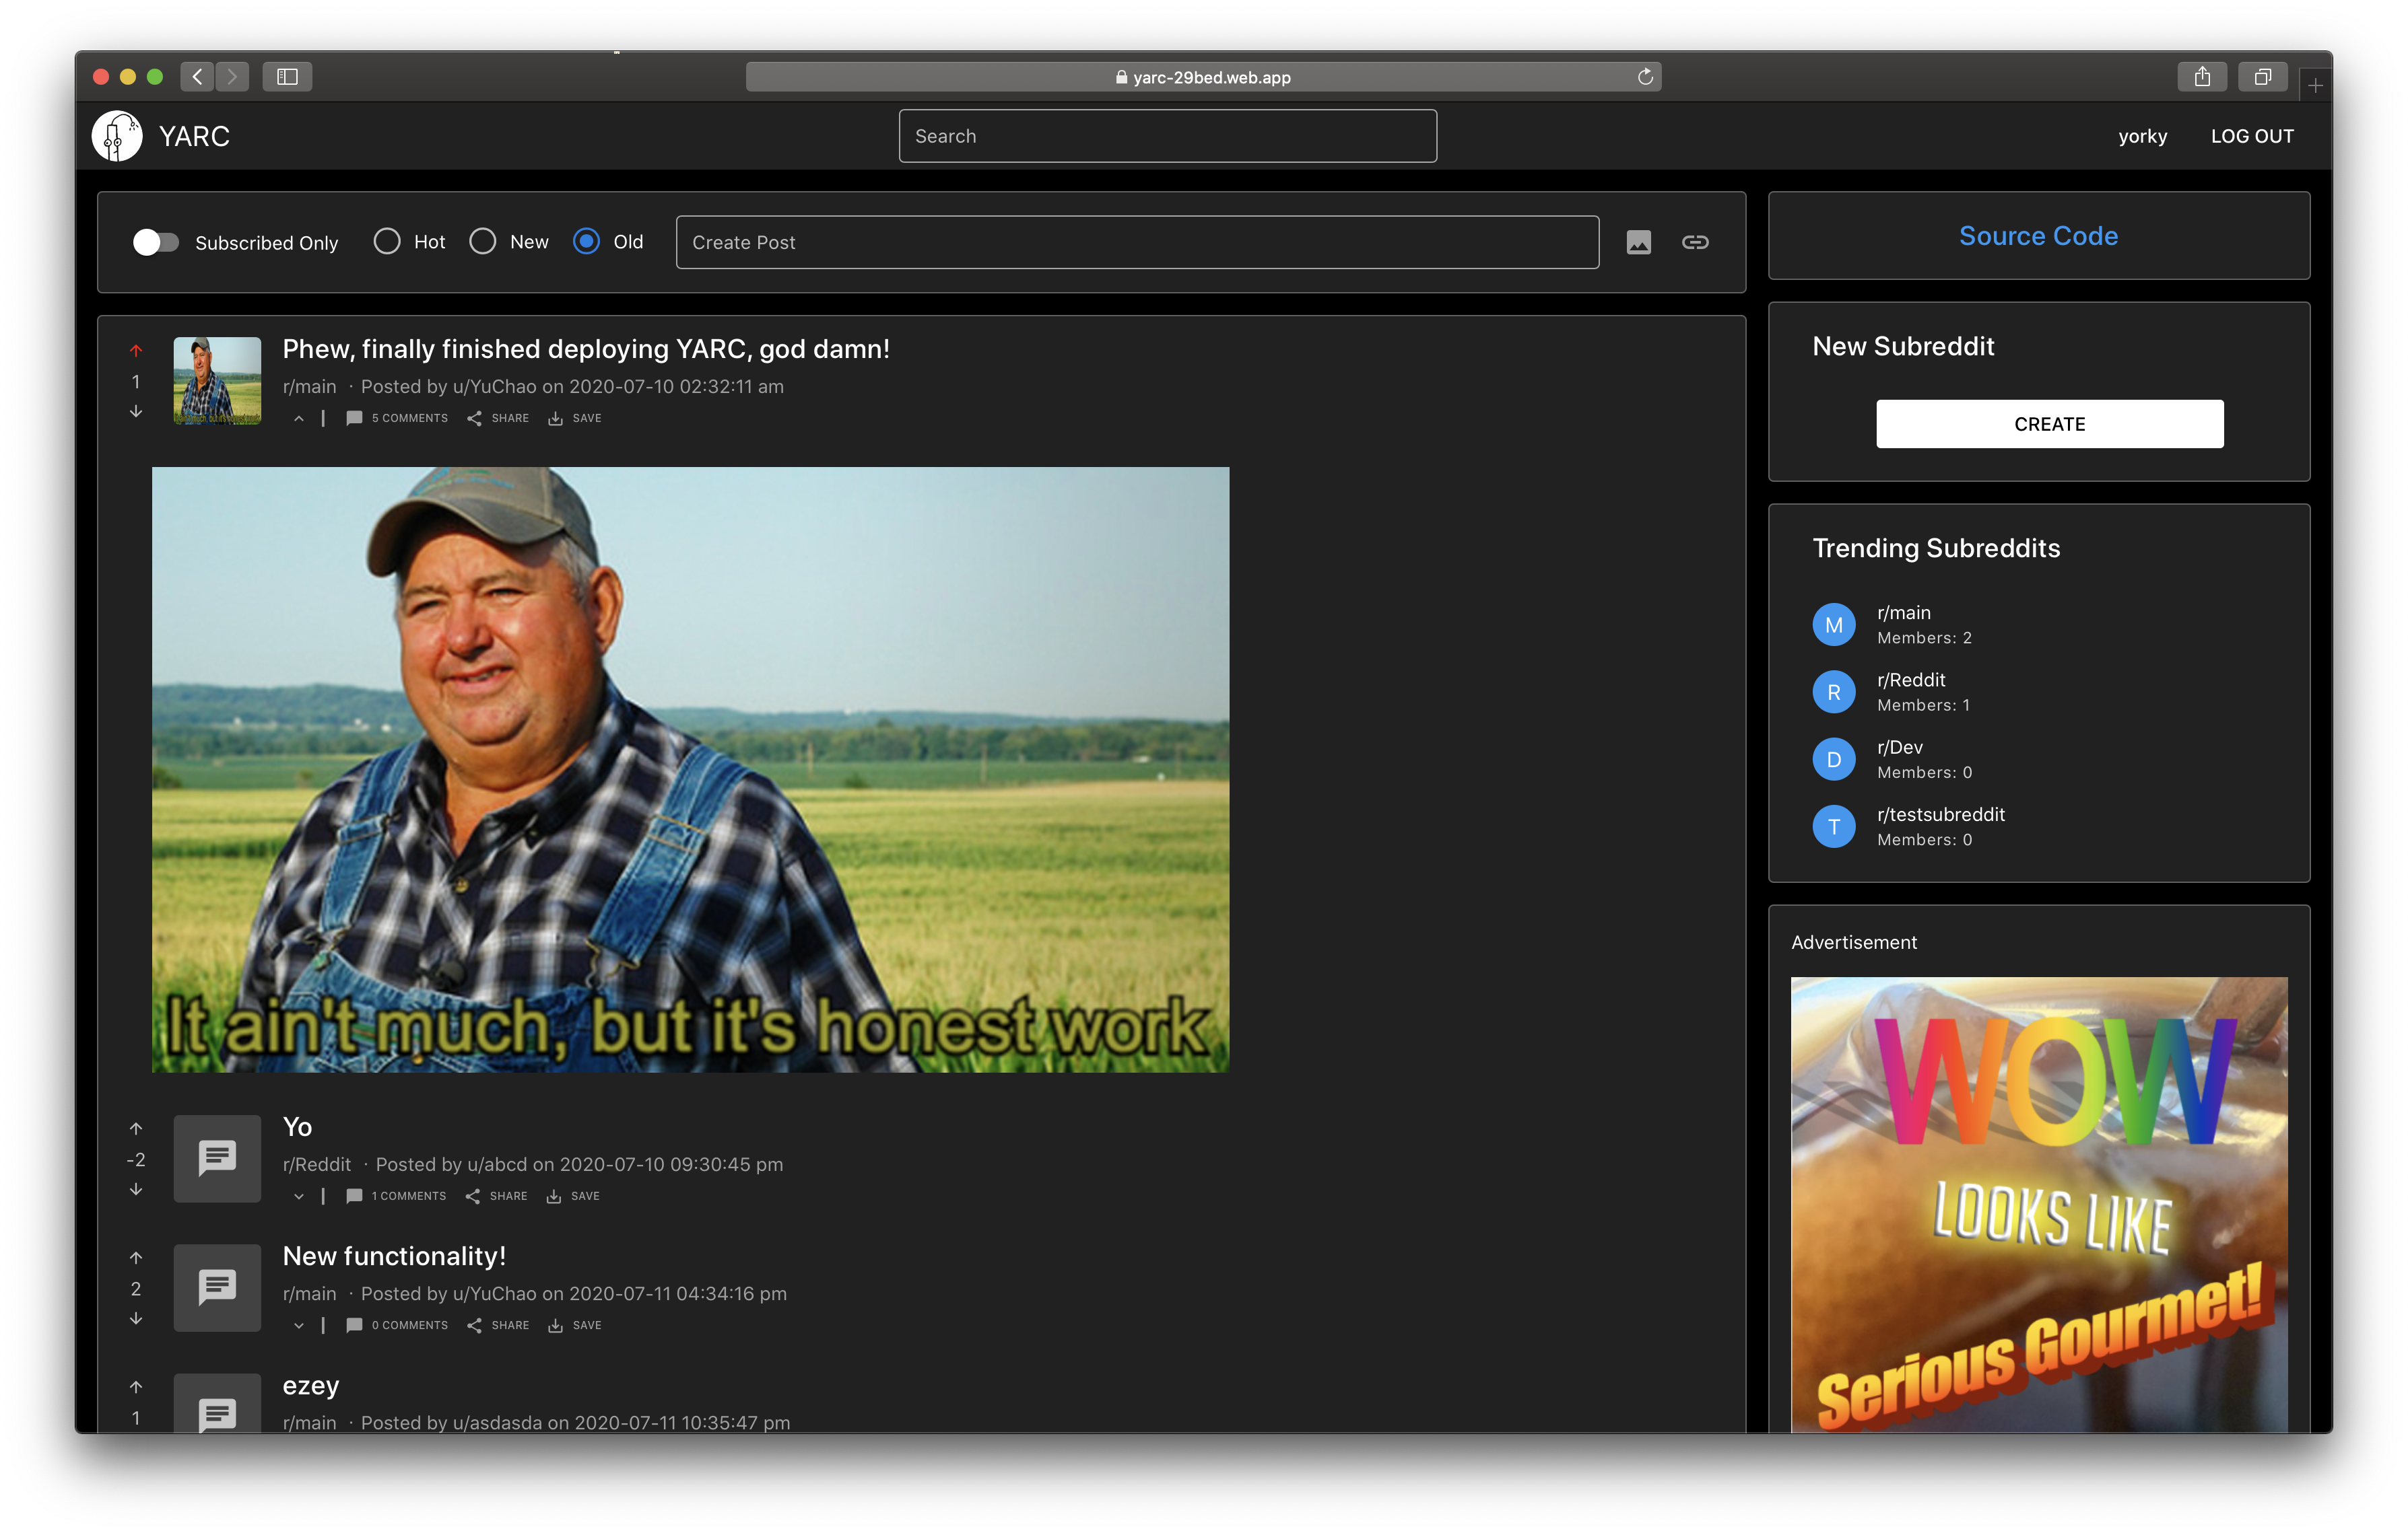Open the 0 comments on 'New functionality!' post
Viewport: 2408px width, 1533px height.
397,1325
